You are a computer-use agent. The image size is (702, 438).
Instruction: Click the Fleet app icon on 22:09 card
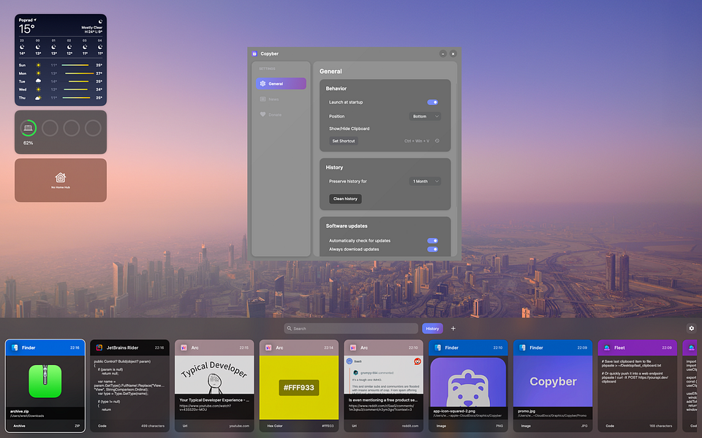(x=607, y=347)
